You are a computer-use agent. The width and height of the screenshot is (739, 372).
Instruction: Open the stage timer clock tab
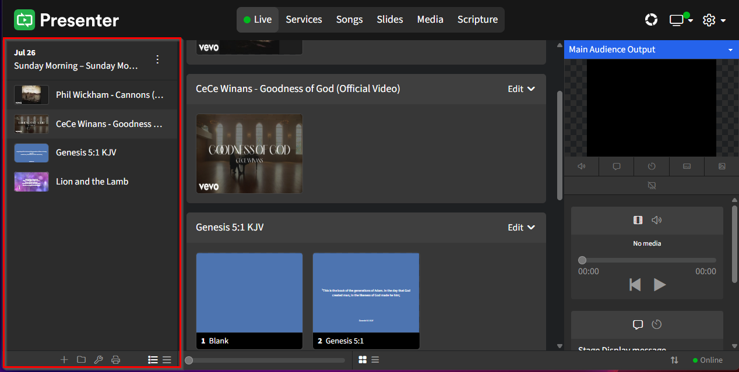click(x=657, y=324)
